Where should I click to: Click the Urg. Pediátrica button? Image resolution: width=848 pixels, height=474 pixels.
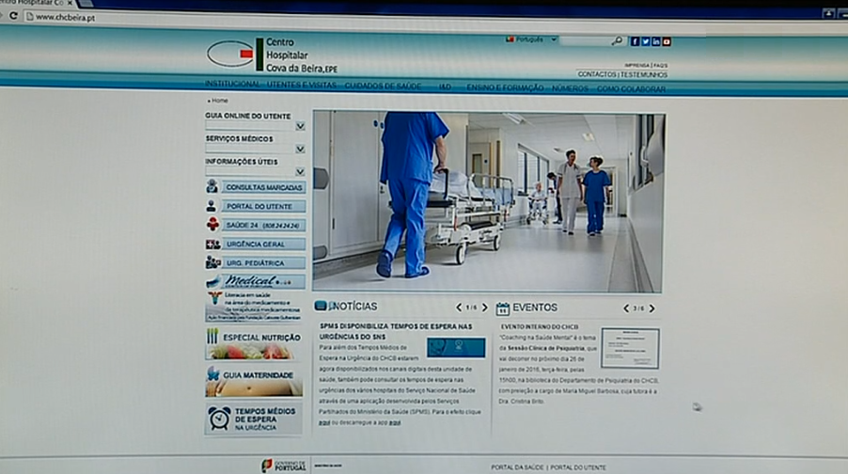(x=263, y=263)
